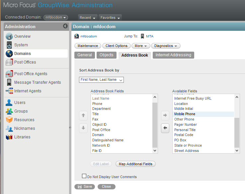
Task: Click the Available Fields list scrollbar
Action: click(x=237, y=132)
